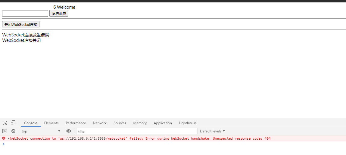The width and height of the screenshot is (346, 155).
Task: Go to the Sources tab
Action: point(120,123)
